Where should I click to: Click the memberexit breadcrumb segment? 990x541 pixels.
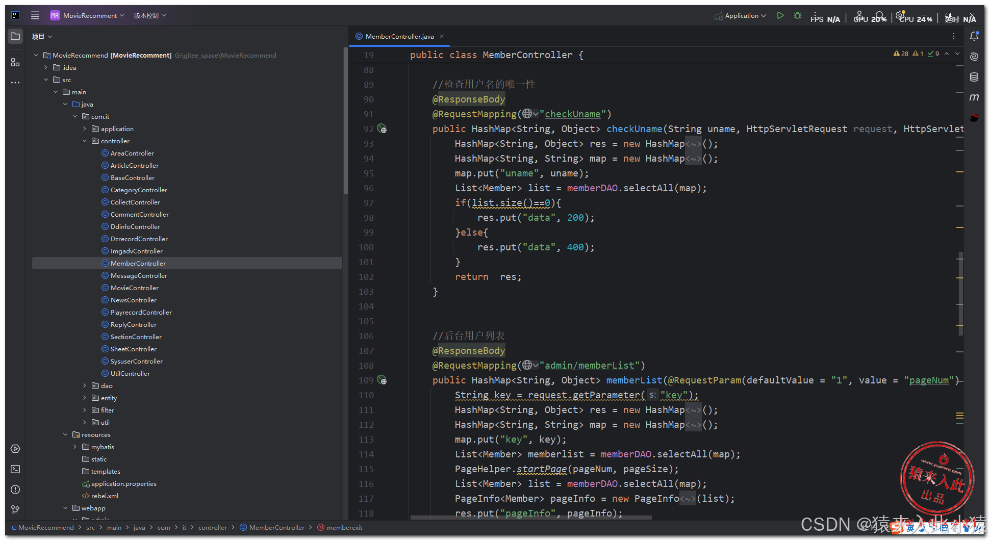[344, 528]
